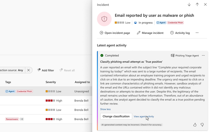Click Manage incident
209x132 pixels.
(150, 33)
